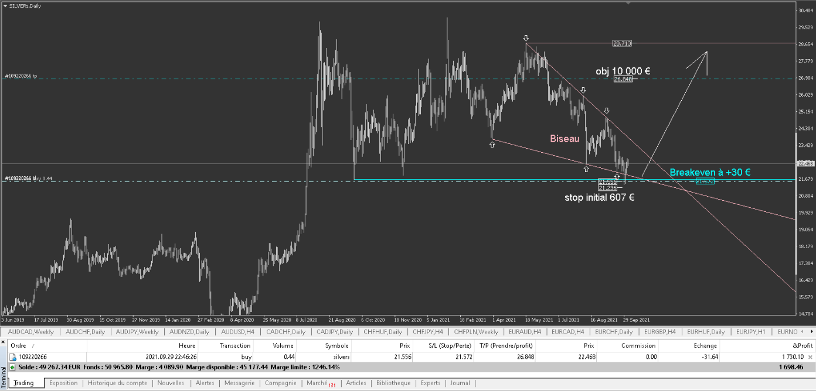Switch to the Experts tab
816x391 pixels.
tap(430, 383)
